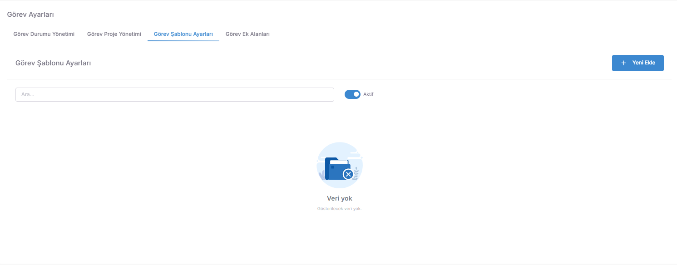The image size is (677, 265).
Task: Toggle the Aktif switch off
Action: [x=352, y=94]
